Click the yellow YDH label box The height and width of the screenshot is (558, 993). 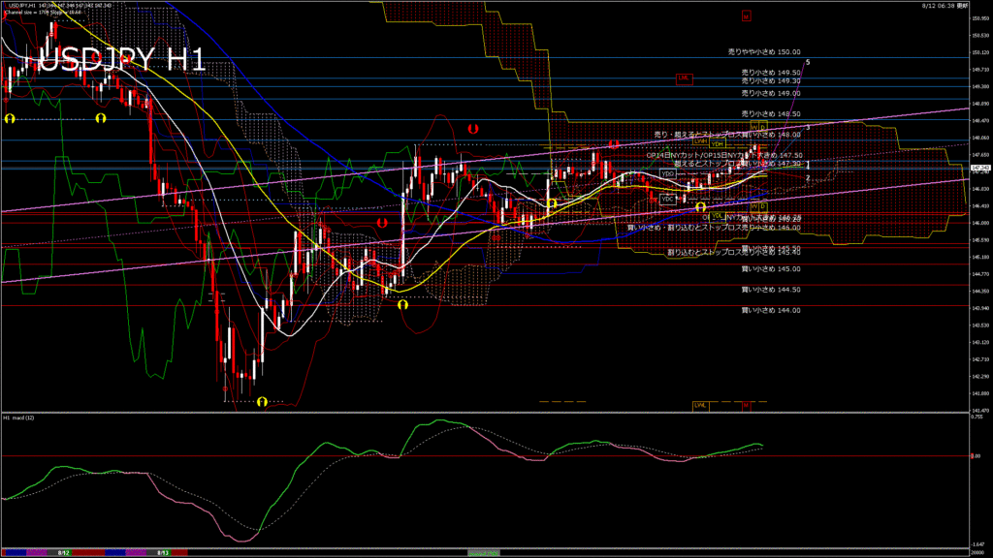click(x=719, y=143)
